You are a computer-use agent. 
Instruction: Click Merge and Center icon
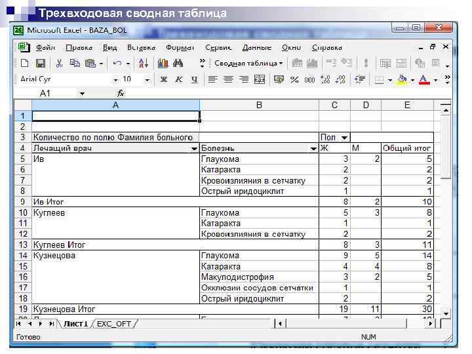click(x=260, y=79)
